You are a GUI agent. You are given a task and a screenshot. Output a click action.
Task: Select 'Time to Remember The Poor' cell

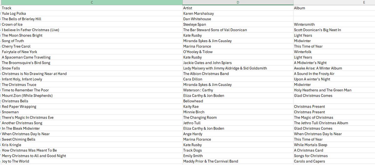click(92, 90)
